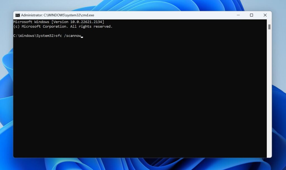
Task: Place the cursor after the scannow command
Action: [81, 36]
